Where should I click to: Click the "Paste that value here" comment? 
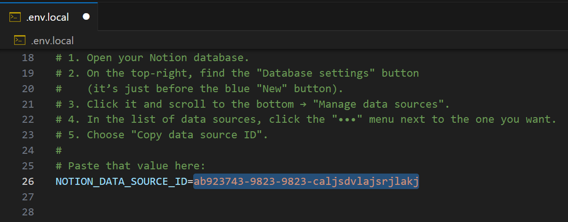tap(137, 166)
